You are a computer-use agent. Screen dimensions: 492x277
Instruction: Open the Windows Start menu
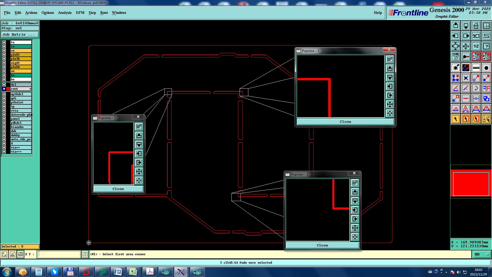(x=7, y=272)
